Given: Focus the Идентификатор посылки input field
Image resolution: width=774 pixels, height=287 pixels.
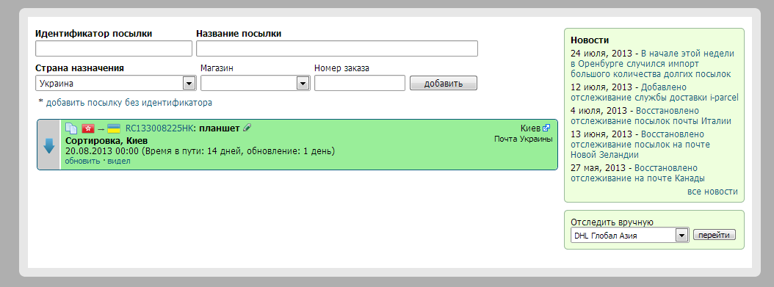Looking at the screenshot, I should pos(114,48).
